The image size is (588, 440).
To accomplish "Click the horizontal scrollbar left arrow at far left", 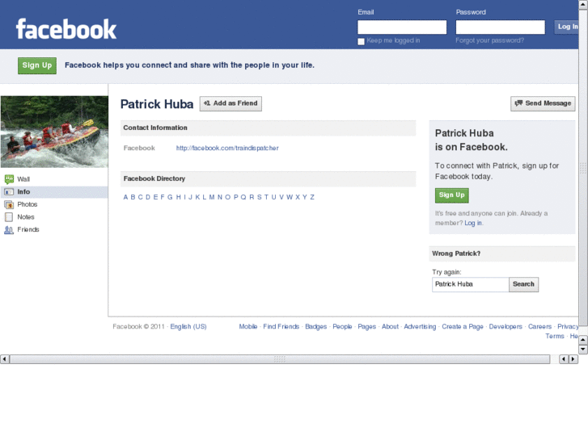I will 5,359.
